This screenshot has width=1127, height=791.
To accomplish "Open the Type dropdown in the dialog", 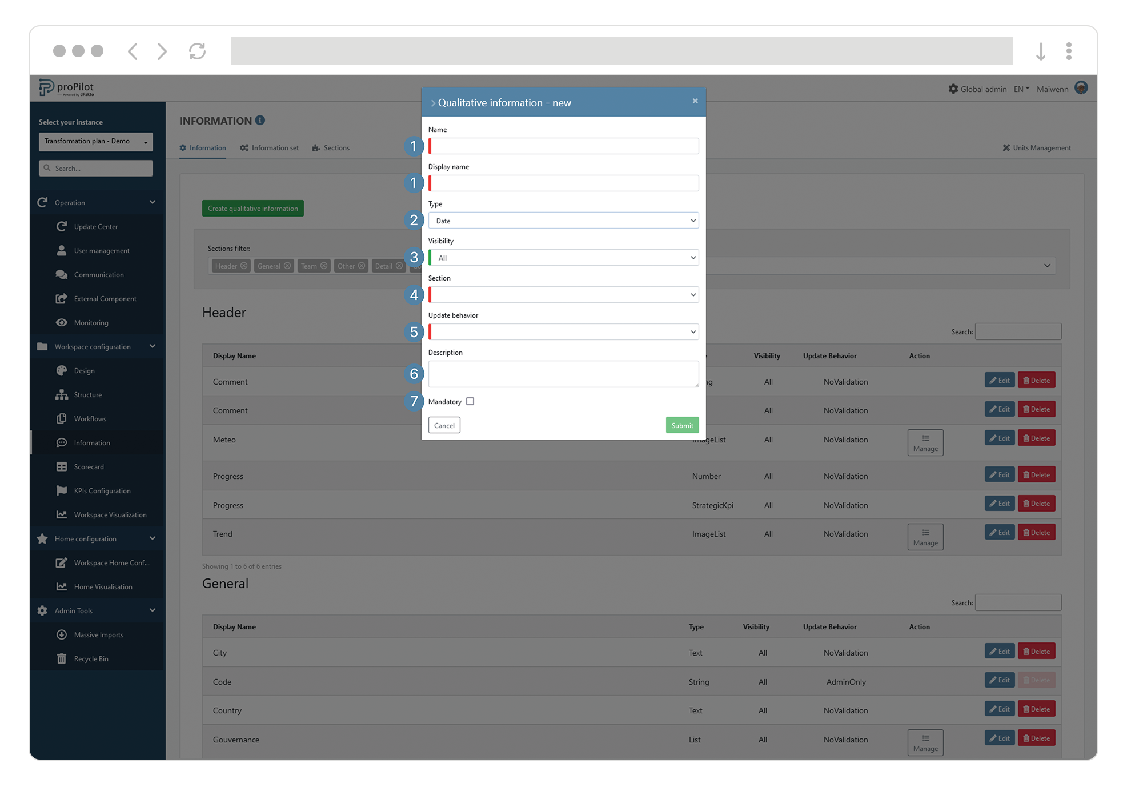I will coord(563,220).
